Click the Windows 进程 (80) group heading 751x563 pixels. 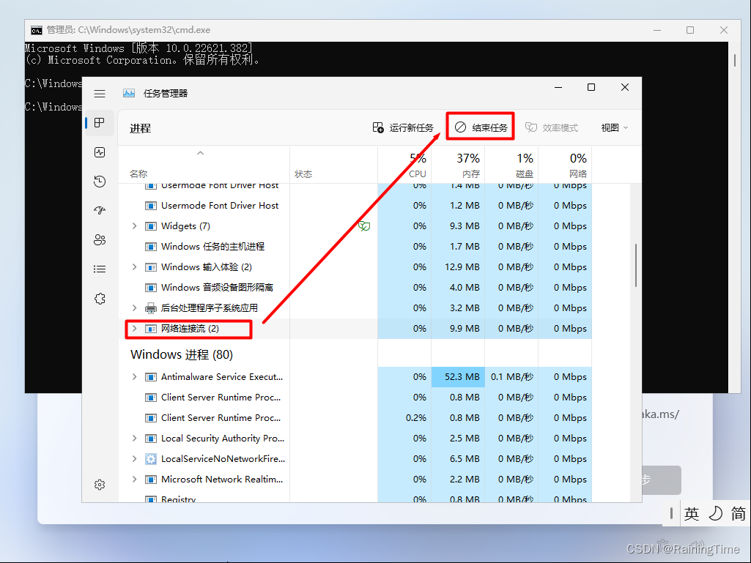(x=182, y=355)
